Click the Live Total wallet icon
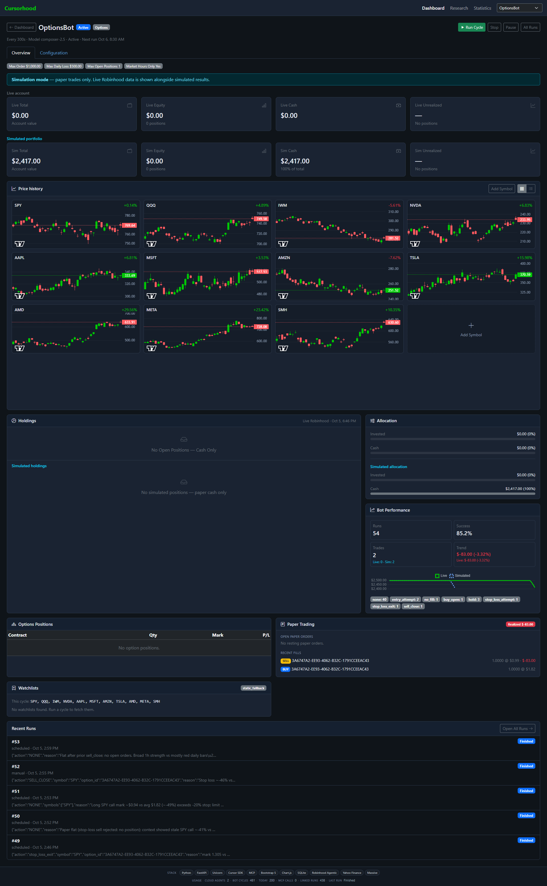Screen dimensions: 547x886 (130, 106)
